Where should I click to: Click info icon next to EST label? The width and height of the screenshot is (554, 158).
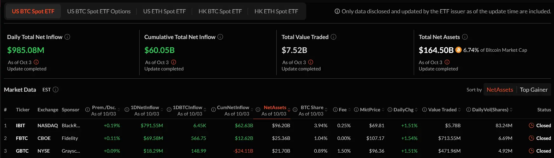click(56, 89)
